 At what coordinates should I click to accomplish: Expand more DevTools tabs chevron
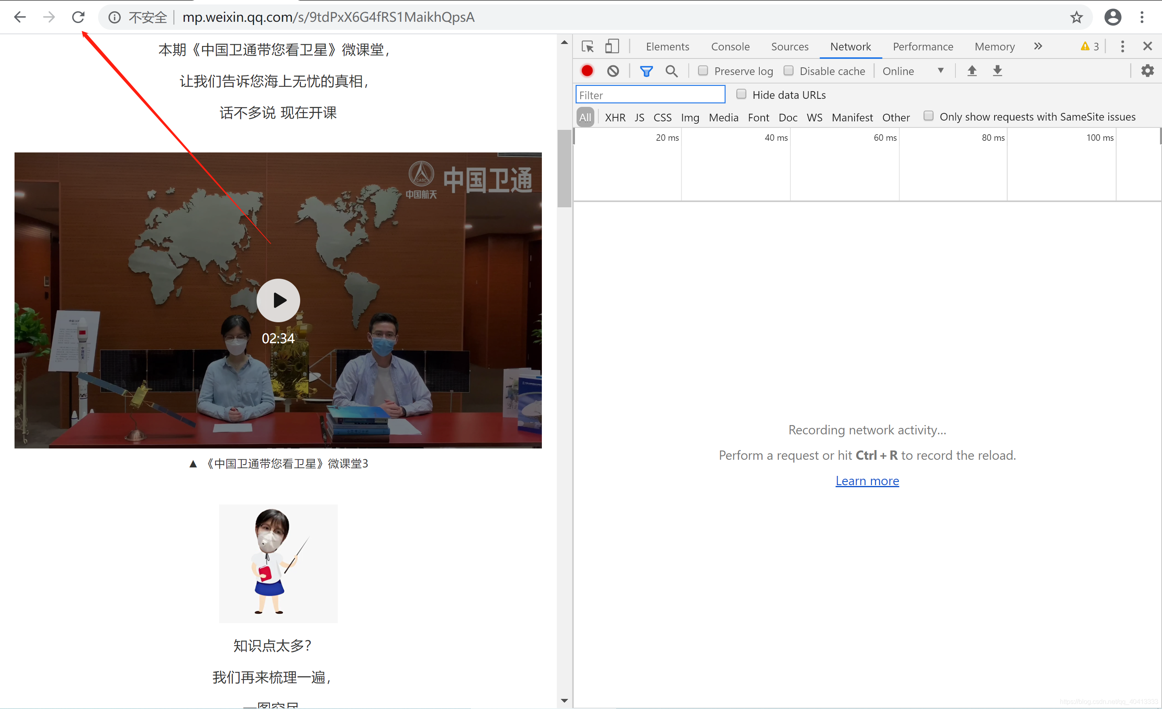1037,46
